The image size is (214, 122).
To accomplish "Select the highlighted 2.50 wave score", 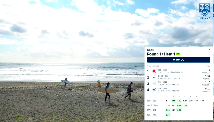I will (x=173, y=101).
